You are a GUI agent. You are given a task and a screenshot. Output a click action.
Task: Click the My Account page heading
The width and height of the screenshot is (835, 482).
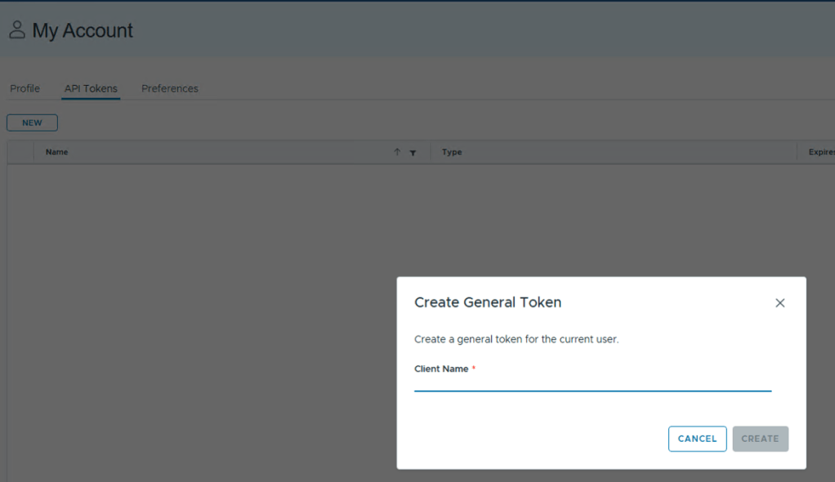[x=83, y=31]
